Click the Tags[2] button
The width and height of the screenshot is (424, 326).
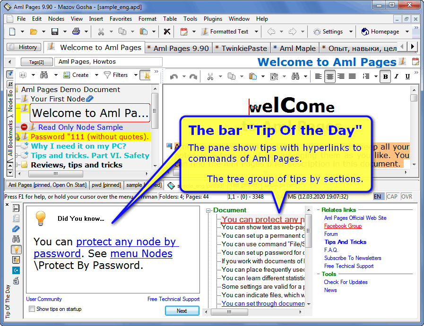[x=36, y=62]
